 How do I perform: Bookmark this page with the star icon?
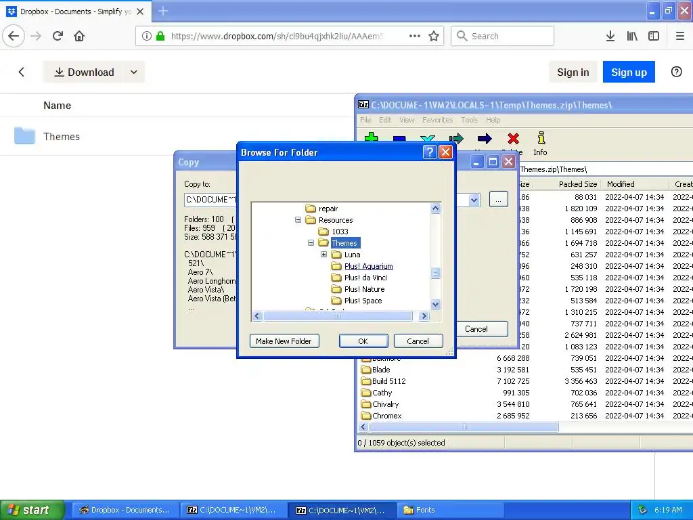click(434, 36)
